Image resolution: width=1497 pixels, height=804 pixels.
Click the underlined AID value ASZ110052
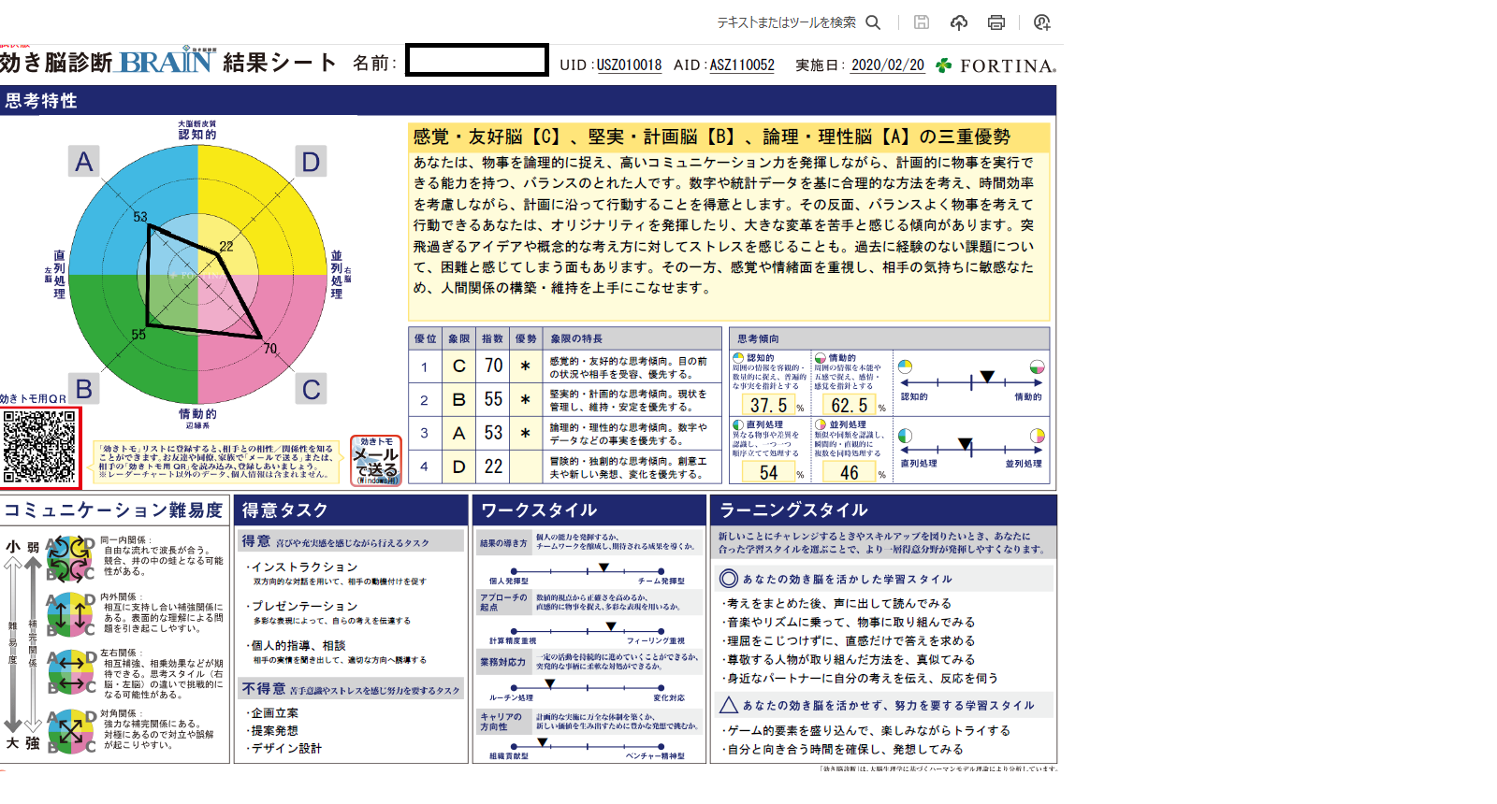pos(742,65)
